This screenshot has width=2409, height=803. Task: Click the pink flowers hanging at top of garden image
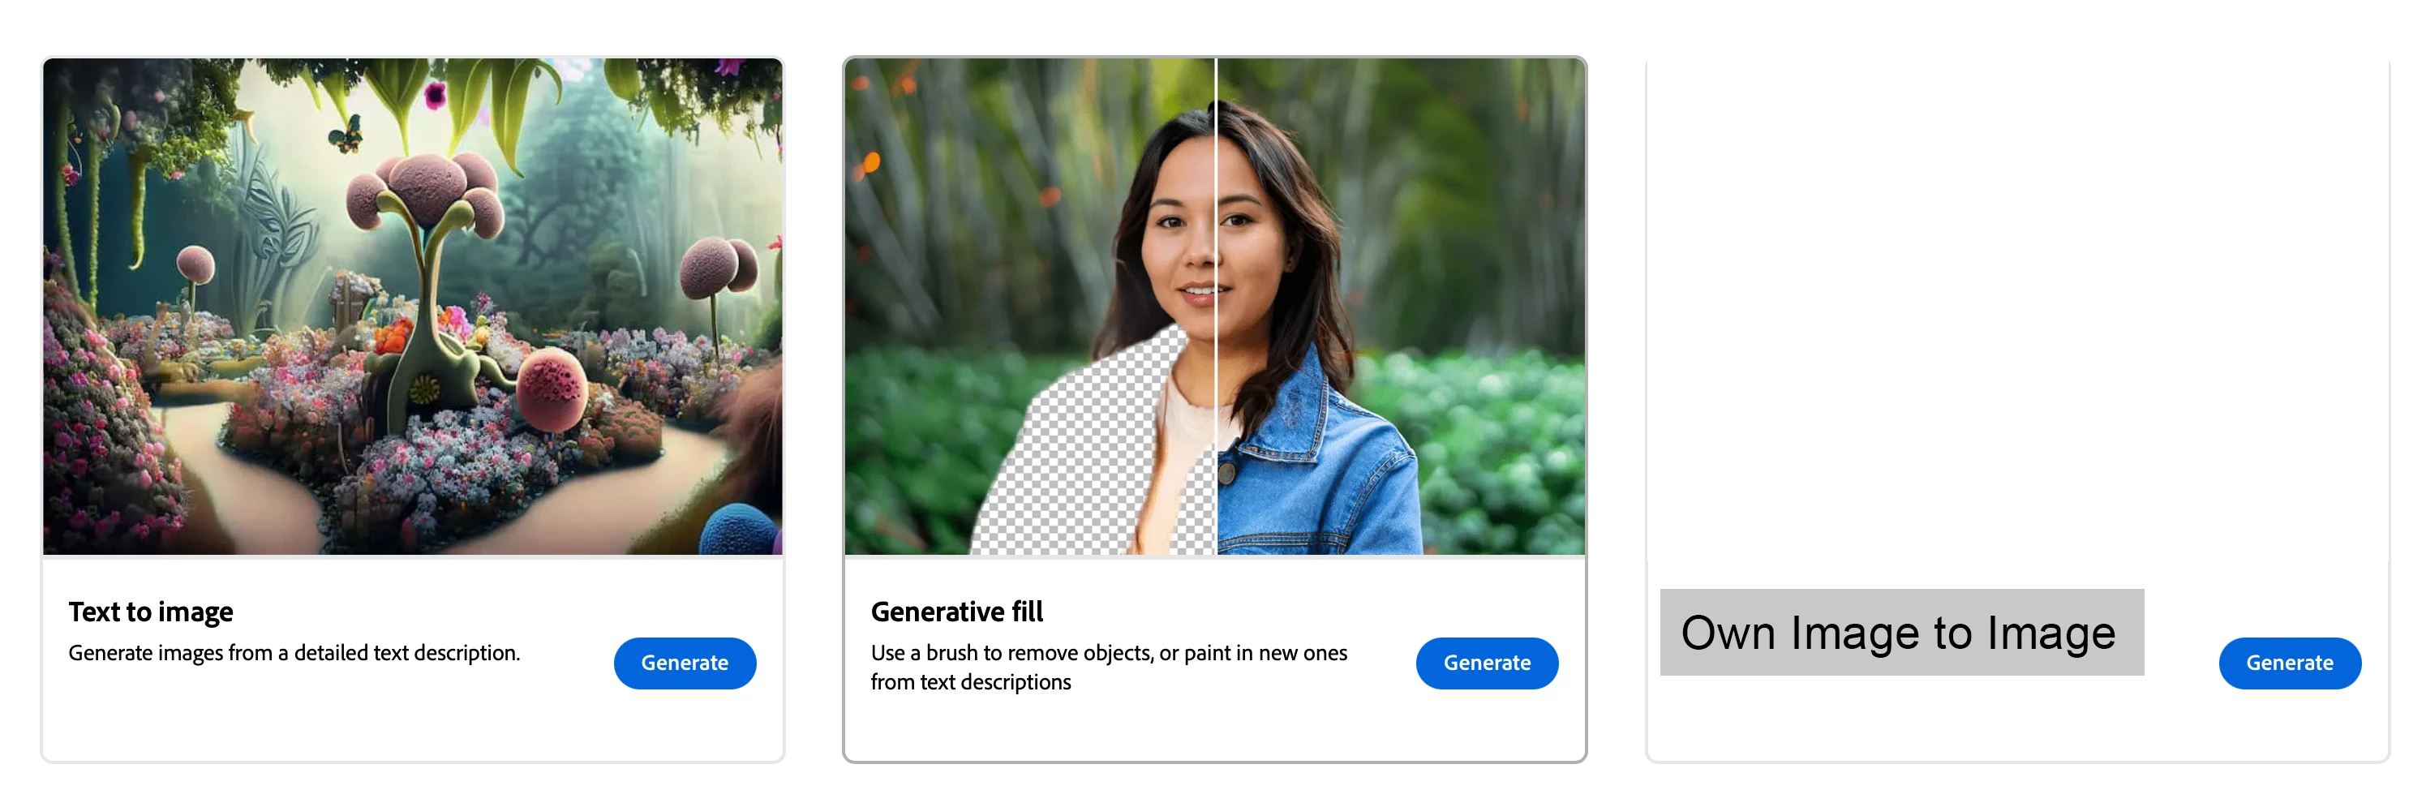(436, 93)
